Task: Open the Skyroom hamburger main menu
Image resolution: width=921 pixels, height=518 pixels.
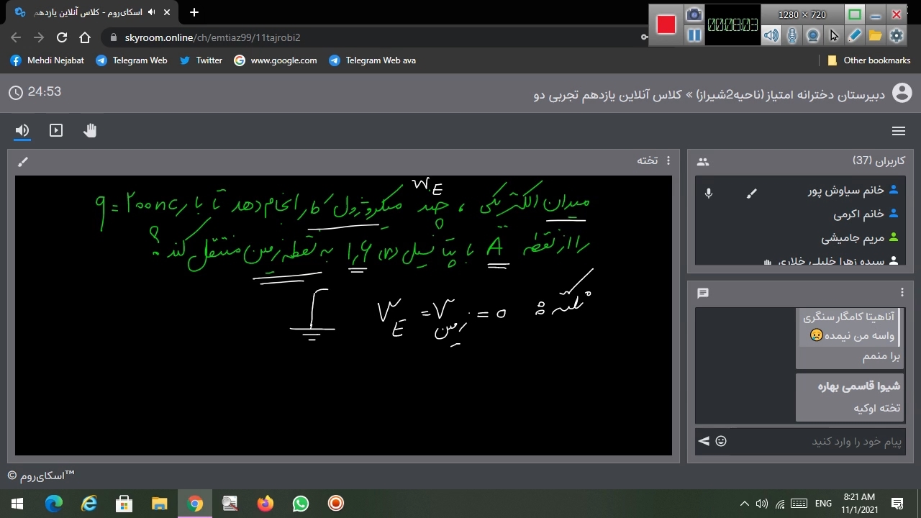Action: [x=898, y=131]
